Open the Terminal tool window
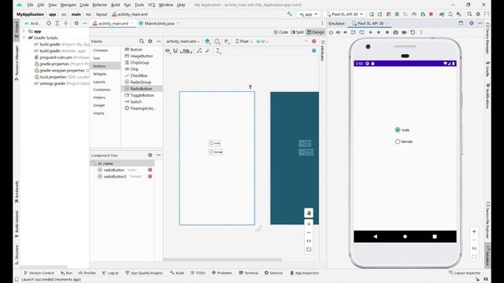The width and height of the screenshot is (504, 283). click(x=249, y=273)
